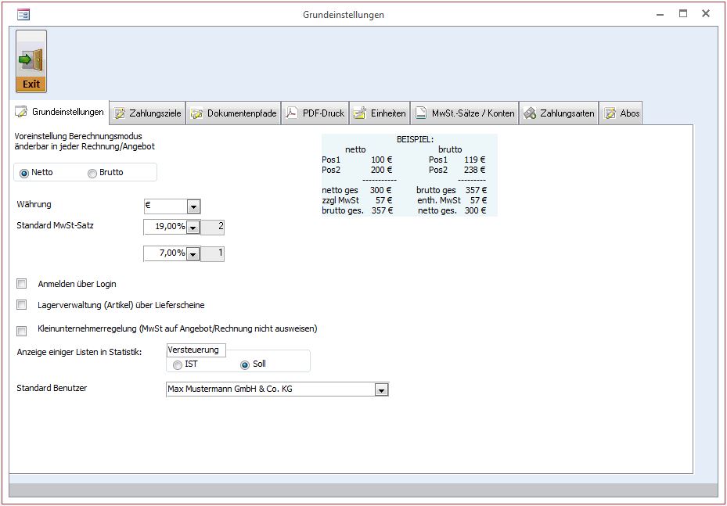Click the Grundeinstellungen tab notepad icon
The height and width of the screenshot is (506, 727).
[21, 112]
